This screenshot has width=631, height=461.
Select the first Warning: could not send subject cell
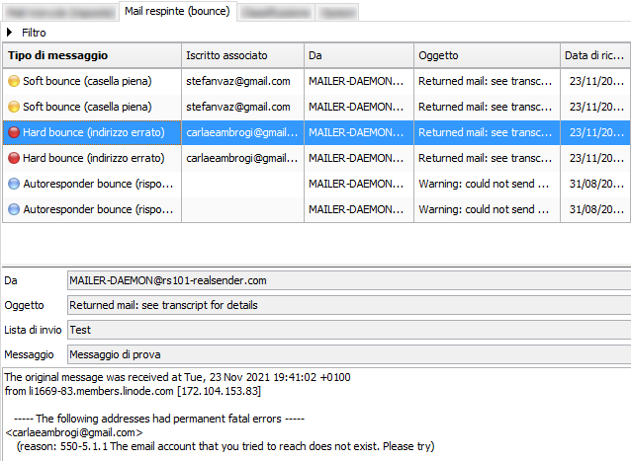tap(485, 184)
